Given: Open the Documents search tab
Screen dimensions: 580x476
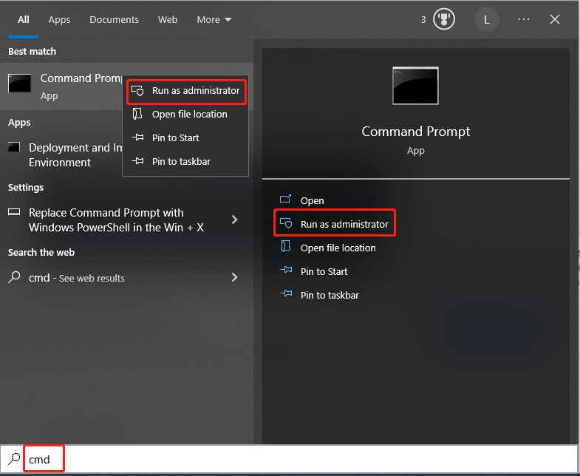Looking at the screenshot, I should point(114,20).
